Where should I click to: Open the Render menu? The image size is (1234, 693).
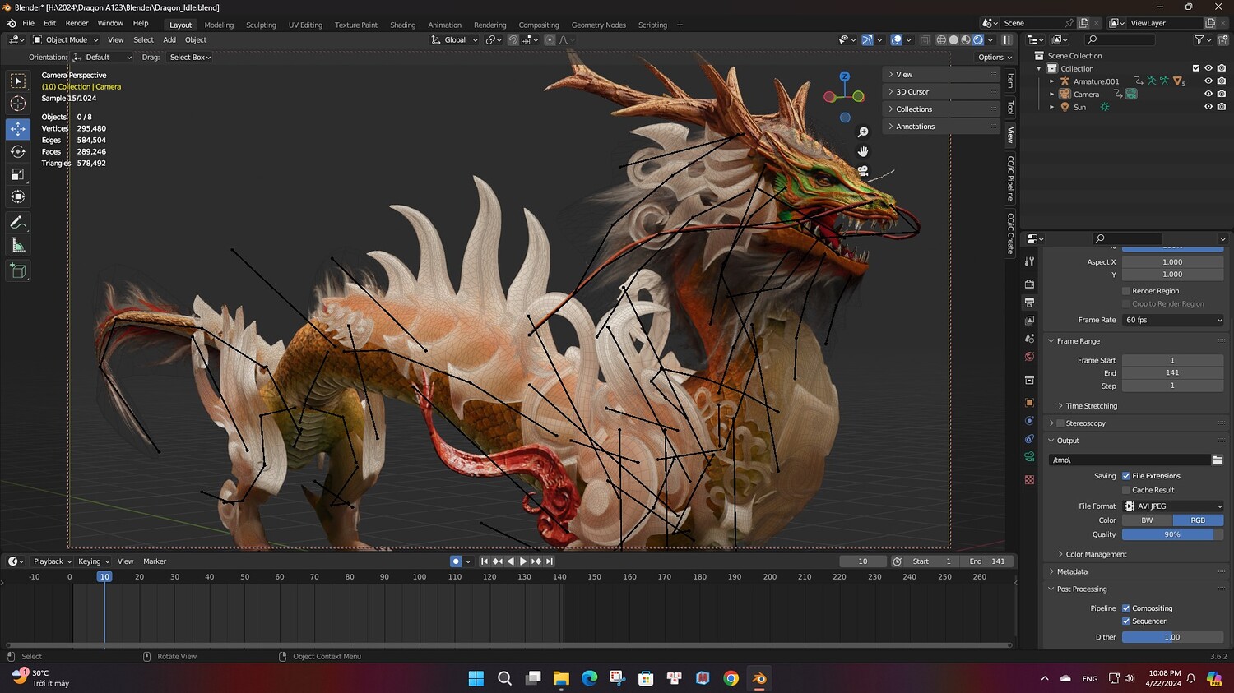pos(77,24)
